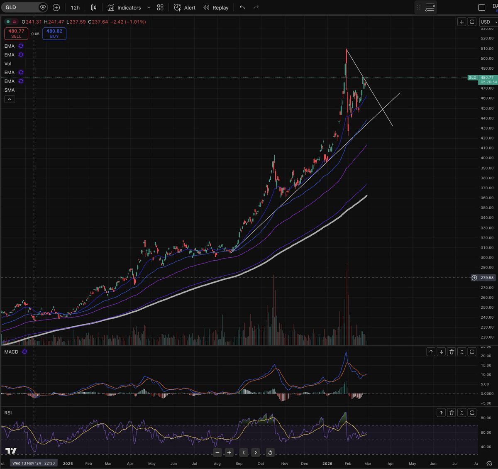Open the layout manager icon top right
Viewport: 498px width, 469px height.
click(430, 7)
